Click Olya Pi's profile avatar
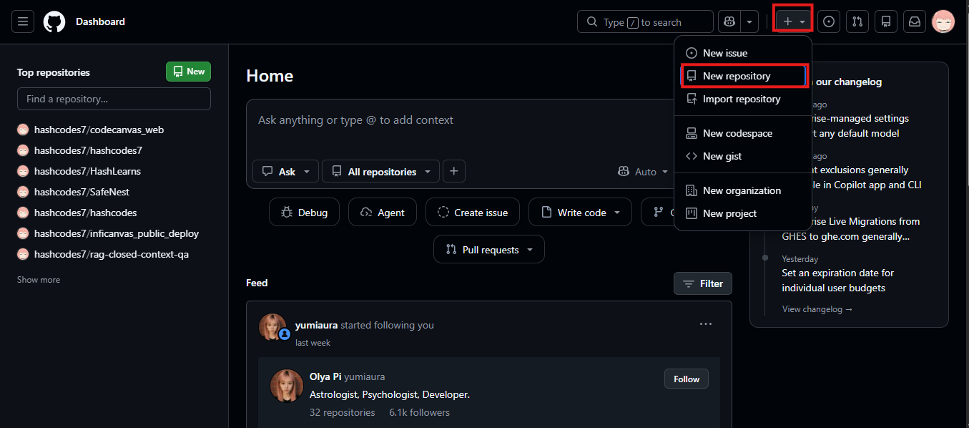 click(x=286, y=386)
